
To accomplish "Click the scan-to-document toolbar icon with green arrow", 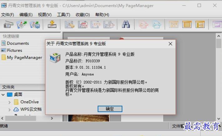I will click(x=22, y=25).
